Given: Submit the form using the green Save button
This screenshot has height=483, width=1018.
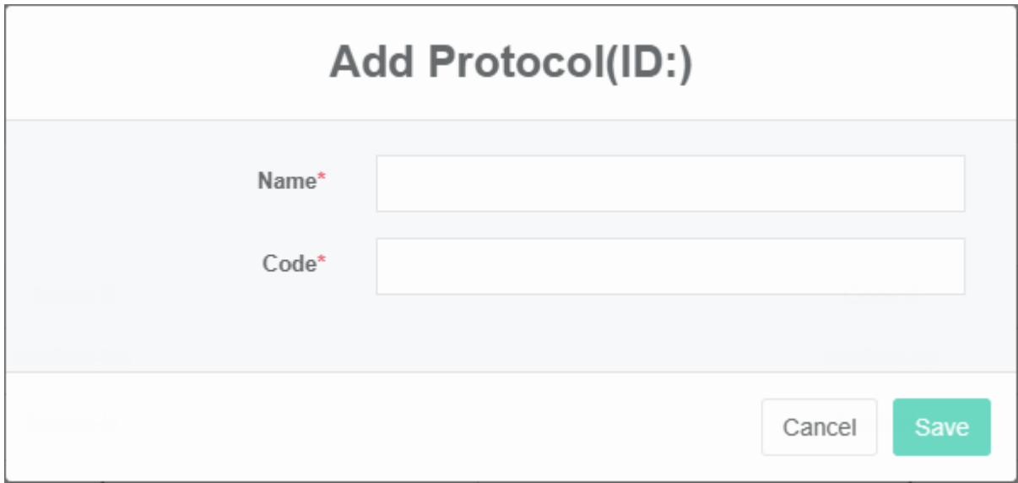Looking at the screenshot, I should 941,427.
